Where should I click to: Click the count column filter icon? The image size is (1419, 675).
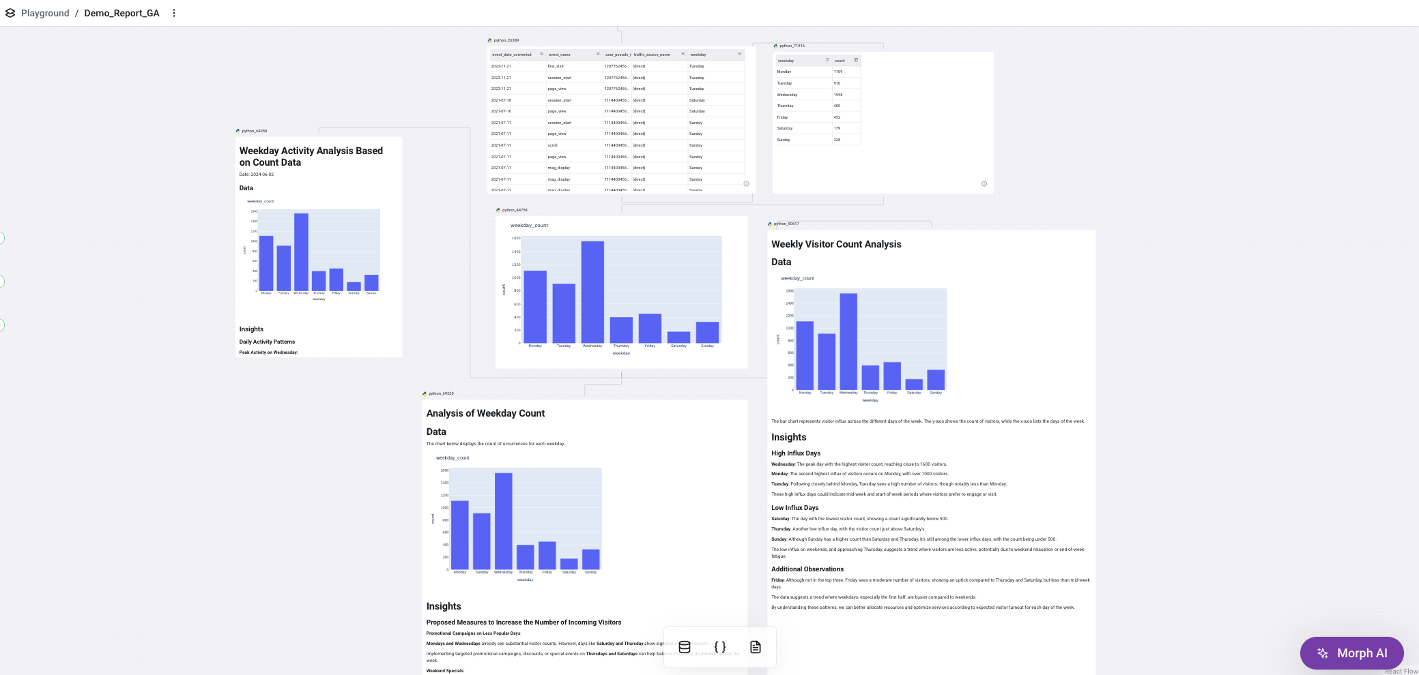(x=856, y=60)
